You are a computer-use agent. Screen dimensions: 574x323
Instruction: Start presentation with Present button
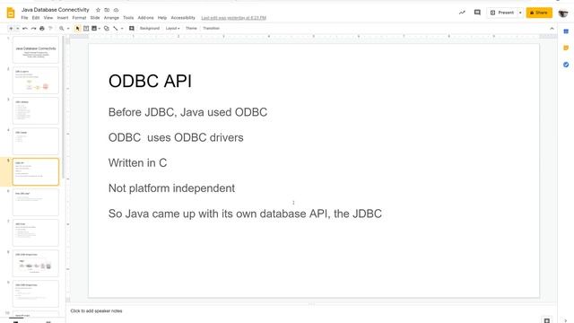tap(502, 13)
